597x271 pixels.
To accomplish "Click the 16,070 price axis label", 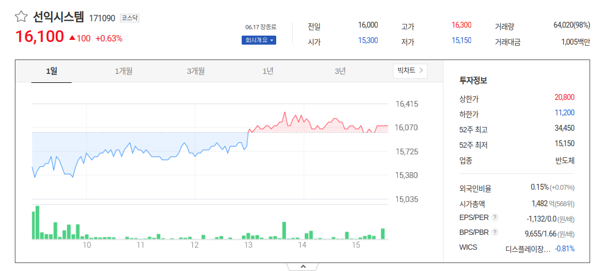I will 407,128.
